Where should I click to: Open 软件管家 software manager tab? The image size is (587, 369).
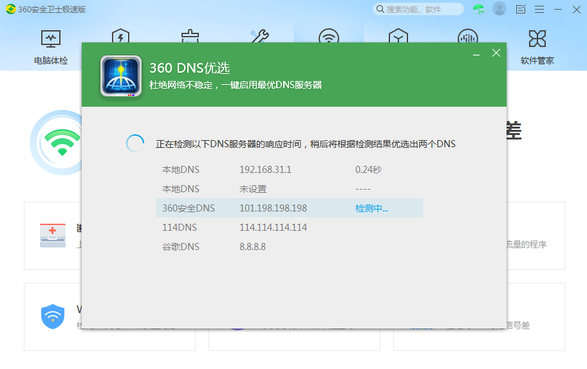(537, 47)
